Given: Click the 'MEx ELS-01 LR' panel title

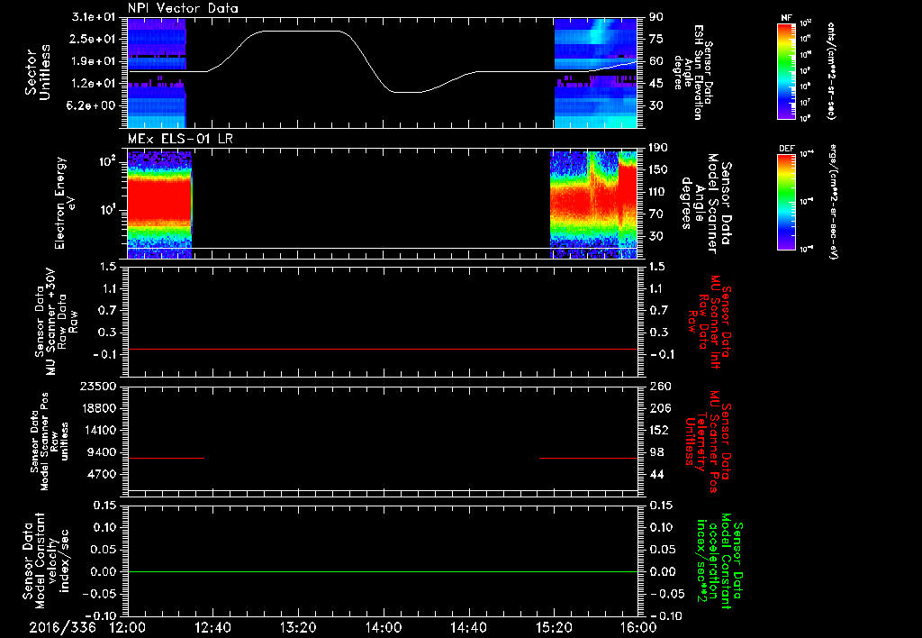Looking at the screenshot, I should pyautogui.click(x=179, y=139).
